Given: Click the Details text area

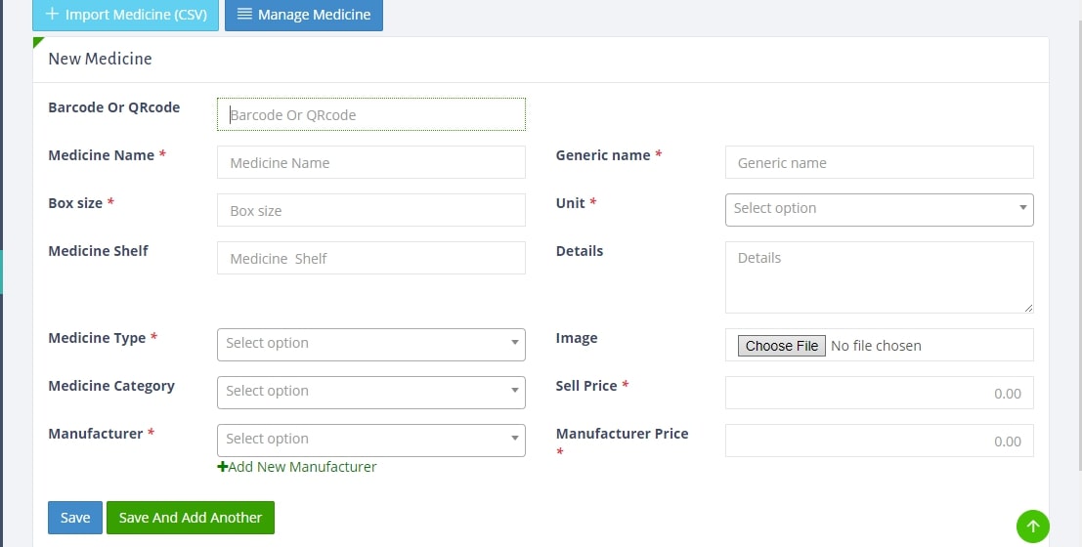Looking at the screenshot, I should (x=879, y=277).
